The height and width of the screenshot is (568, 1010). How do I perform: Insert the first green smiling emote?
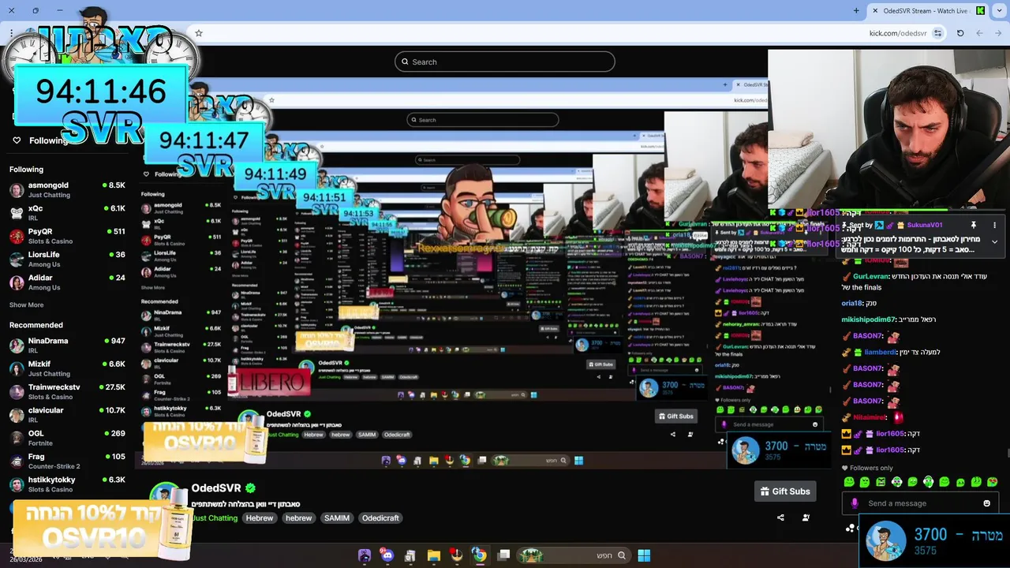[849, 482]
